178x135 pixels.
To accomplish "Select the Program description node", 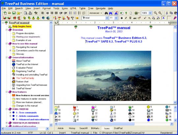I will [25, 33].
